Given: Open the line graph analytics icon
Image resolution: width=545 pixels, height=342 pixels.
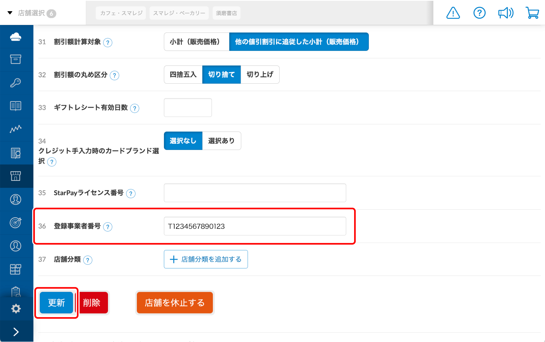Looking at the screenshot, I should point(16,129).
